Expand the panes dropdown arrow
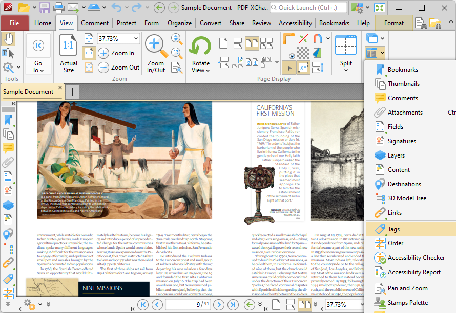This screenshot has width=456, height=313. tap(382, 53)
